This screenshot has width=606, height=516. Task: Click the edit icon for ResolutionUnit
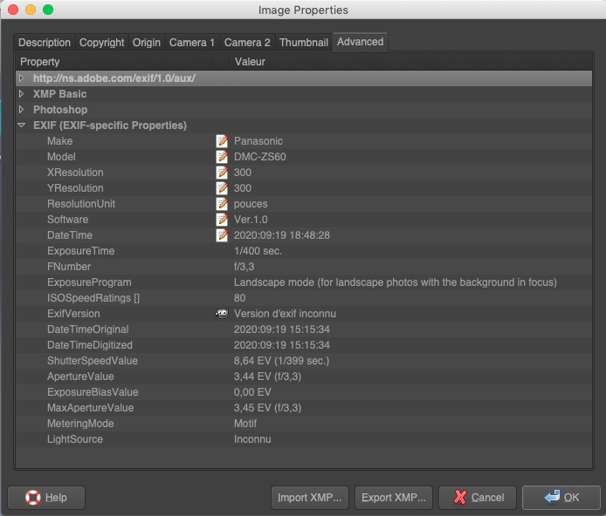[223, 204]
